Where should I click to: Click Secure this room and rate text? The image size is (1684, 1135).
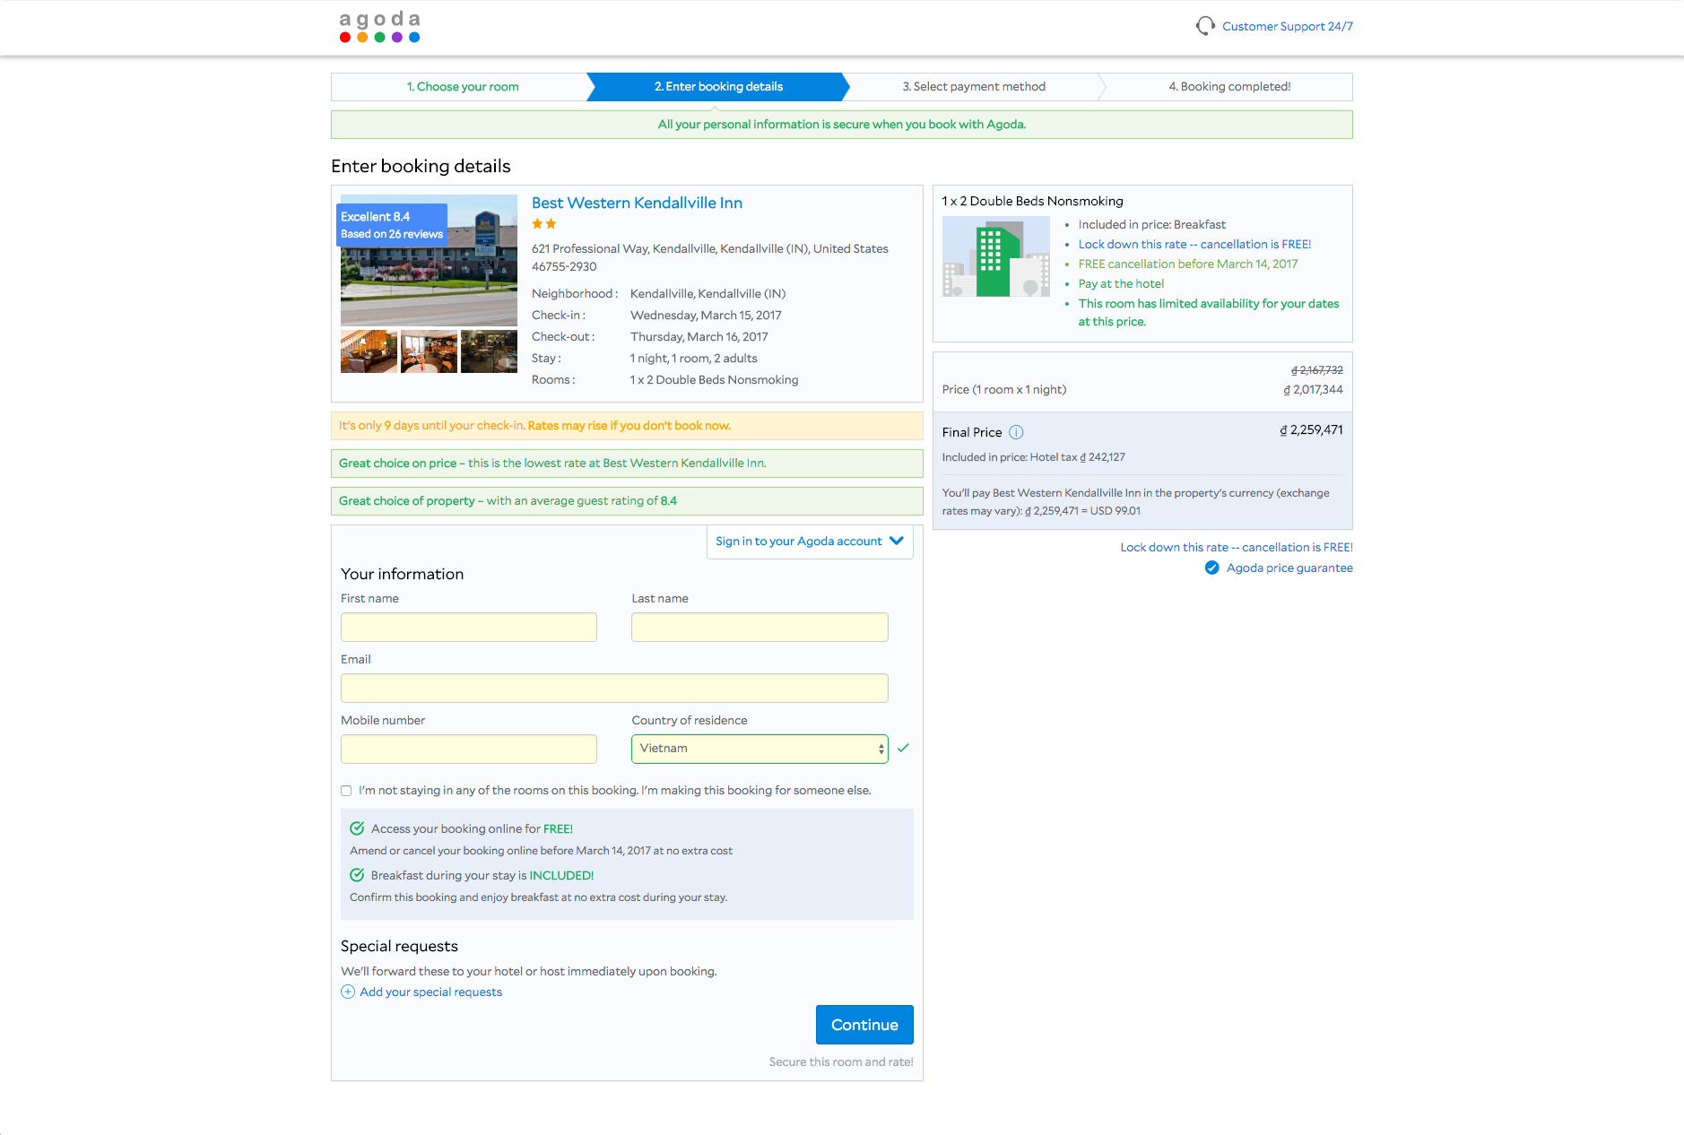tap(841, 1061)
